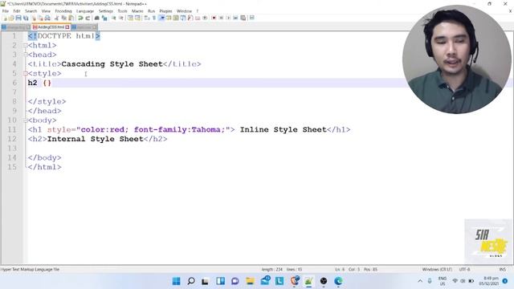
Task: Open the View menu
Action: pyautogui.click(x=46, y=11)
